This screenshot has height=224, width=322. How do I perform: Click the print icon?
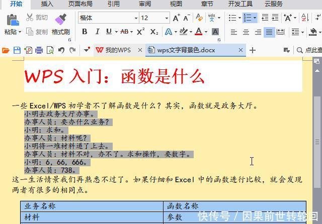pyautogui.click(x=39, y=50)
